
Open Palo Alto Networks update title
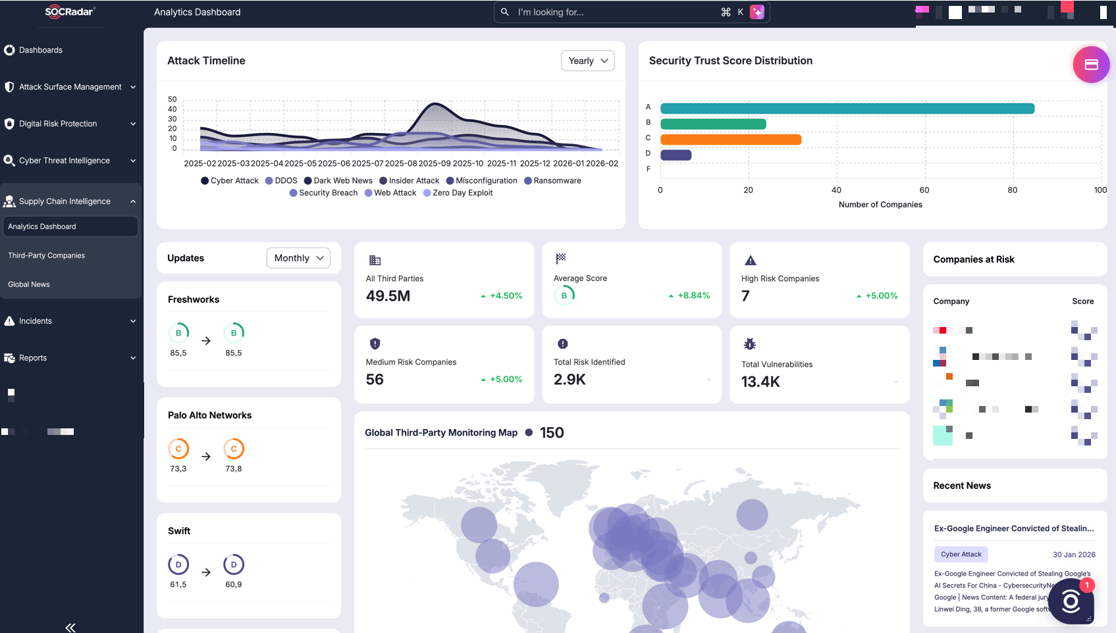coord(209,415)
